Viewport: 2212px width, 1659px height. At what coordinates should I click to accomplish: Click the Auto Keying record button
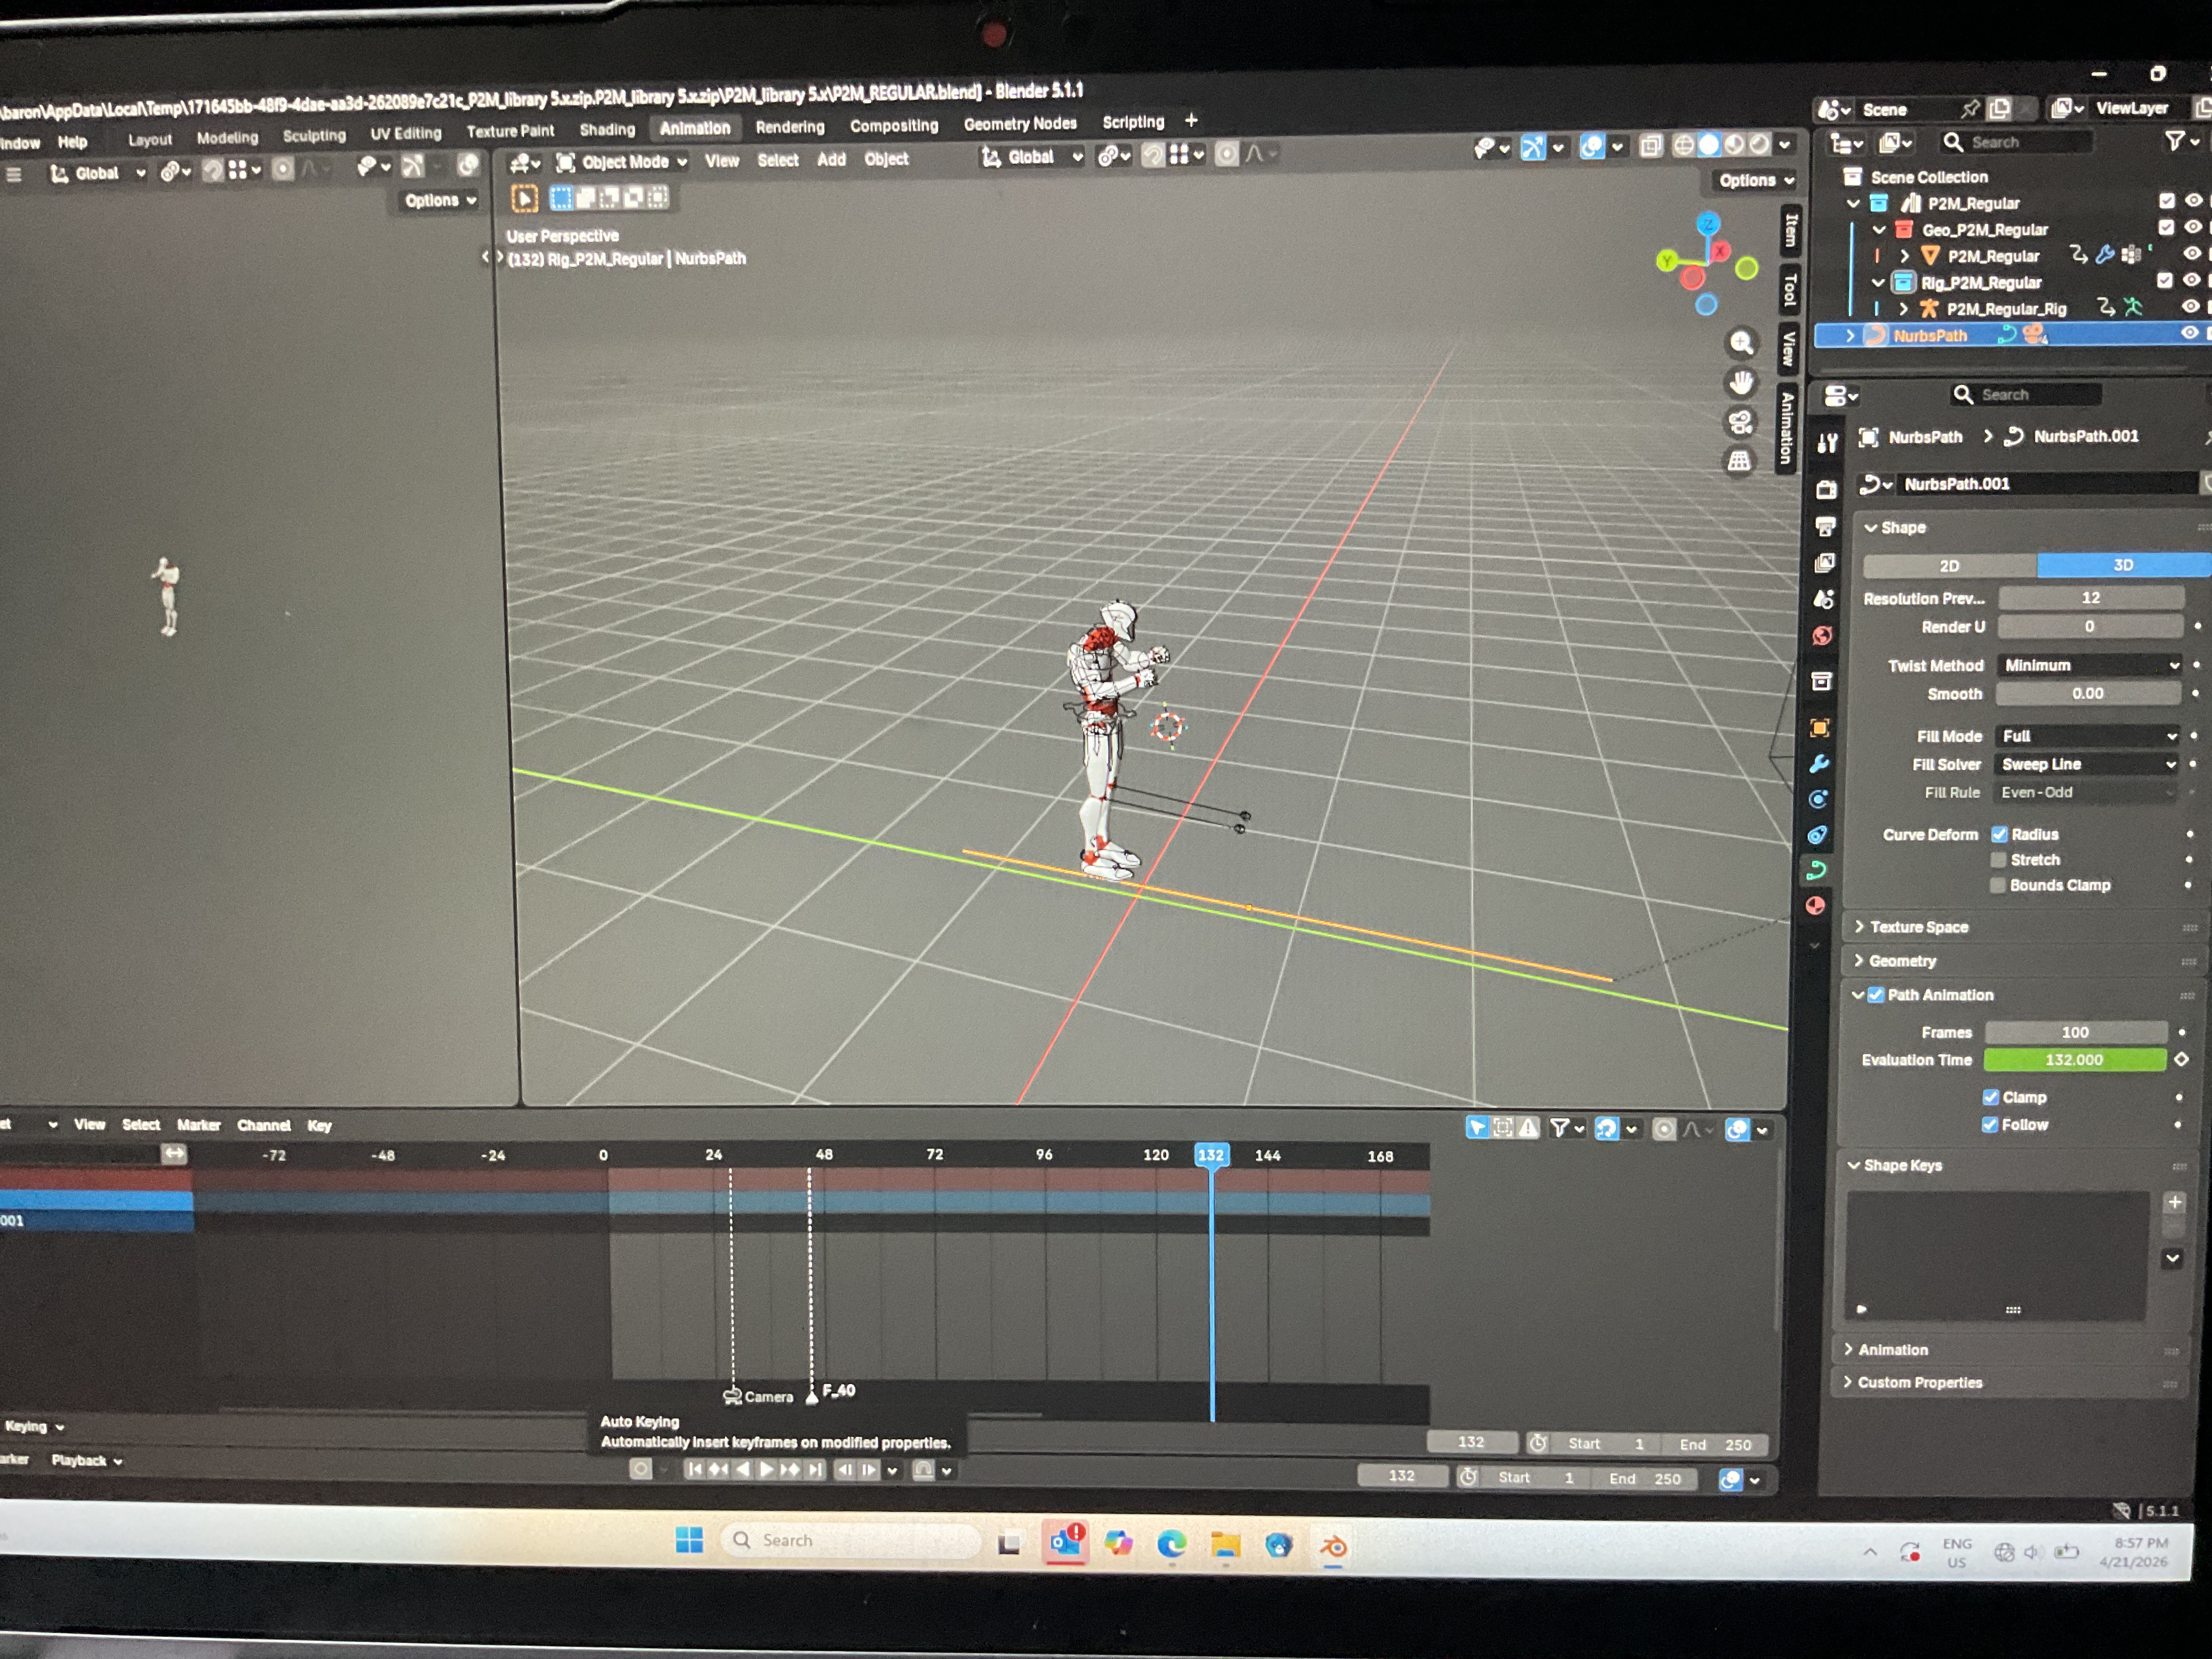(x=640, y=1469)
